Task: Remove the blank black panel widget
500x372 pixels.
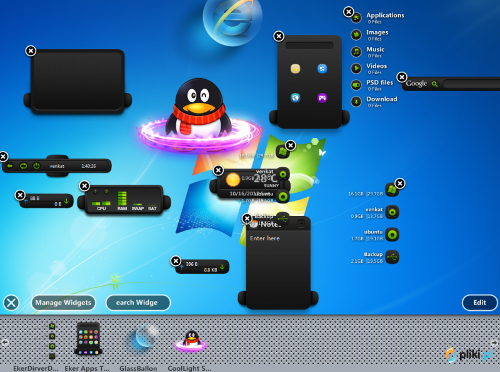Action: pos(31,51)
